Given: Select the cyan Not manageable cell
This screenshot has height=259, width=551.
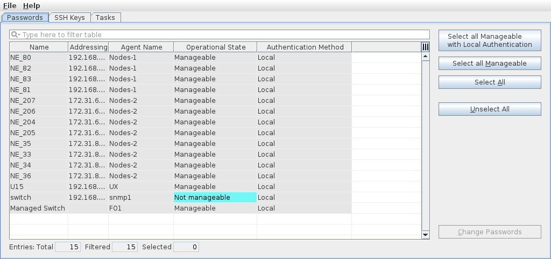Looking at the screenshot, I should coord(215,198).
